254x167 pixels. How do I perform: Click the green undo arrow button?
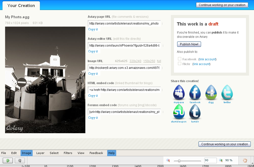tap(8, 160)
